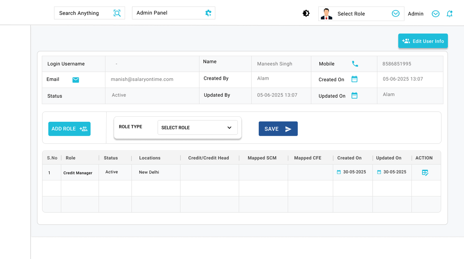Click the Edit User Info button
This screenshot has height=259, width=464.
click(x=423, y=41)
